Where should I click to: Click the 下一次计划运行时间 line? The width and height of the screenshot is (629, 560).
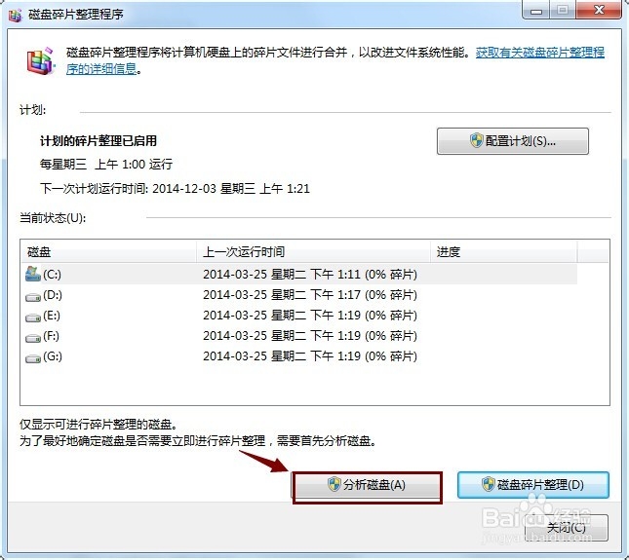click(175, 188)
